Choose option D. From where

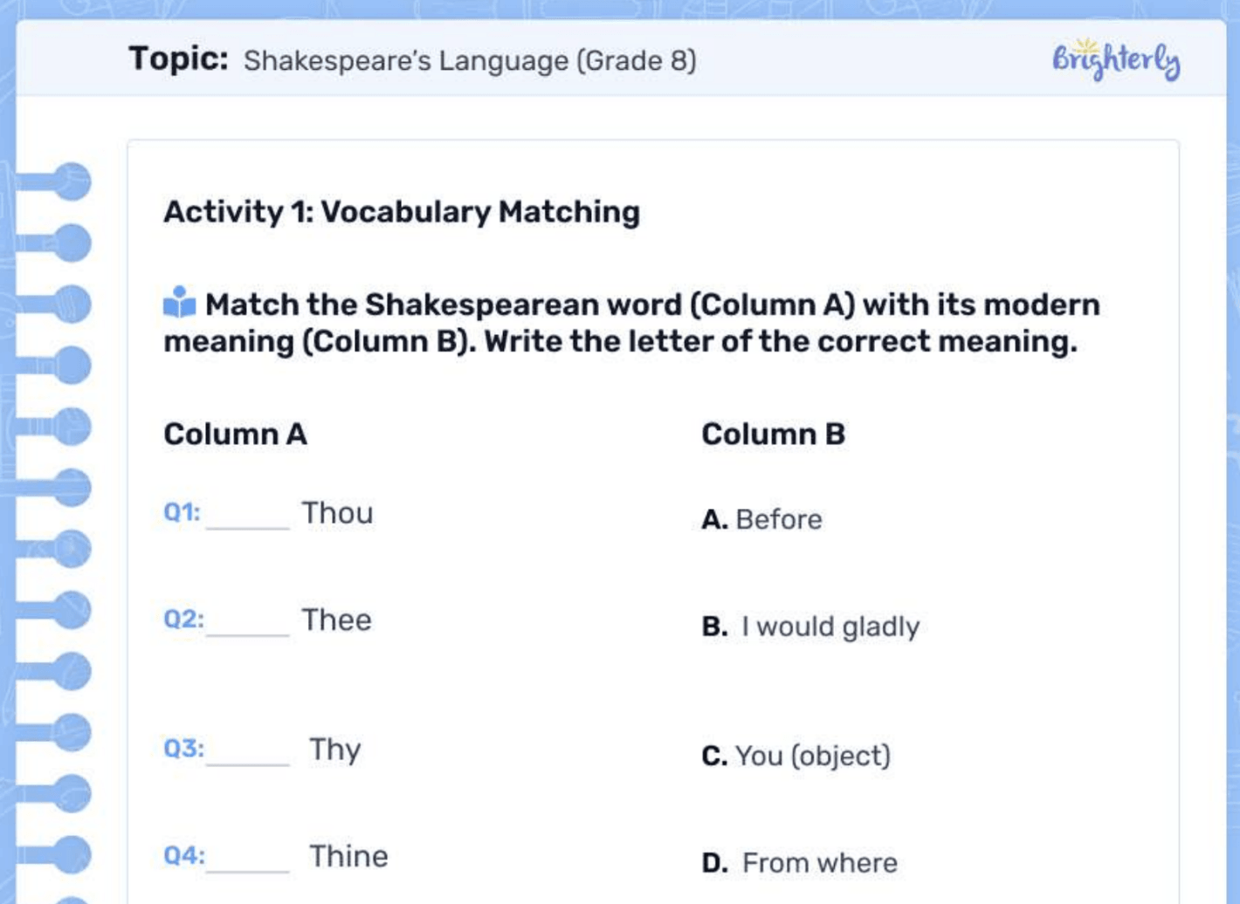click(799, 863)
